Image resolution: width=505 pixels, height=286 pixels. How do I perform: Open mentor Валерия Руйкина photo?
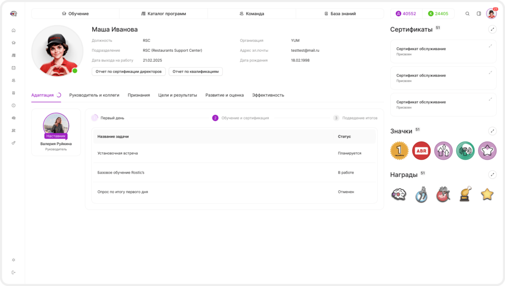click(56, 125)
